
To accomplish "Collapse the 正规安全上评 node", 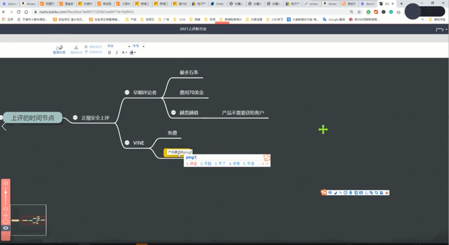I will pyautogui.click(x=75, y=118).
